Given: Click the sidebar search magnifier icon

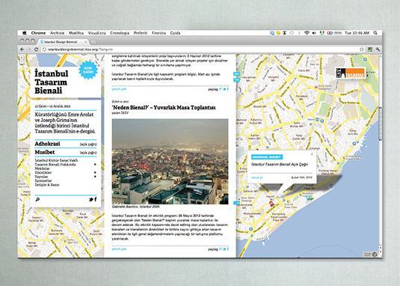Looking at the screenshot, I should pyautogui.click(x=37, y=199).
